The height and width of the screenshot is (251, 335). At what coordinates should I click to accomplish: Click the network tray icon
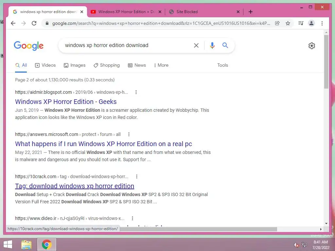pyautogui.click(x=304, y=245)
